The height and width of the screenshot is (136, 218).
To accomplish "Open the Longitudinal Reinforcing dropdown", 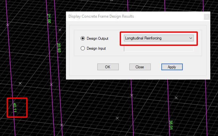I will click(158, 38).
